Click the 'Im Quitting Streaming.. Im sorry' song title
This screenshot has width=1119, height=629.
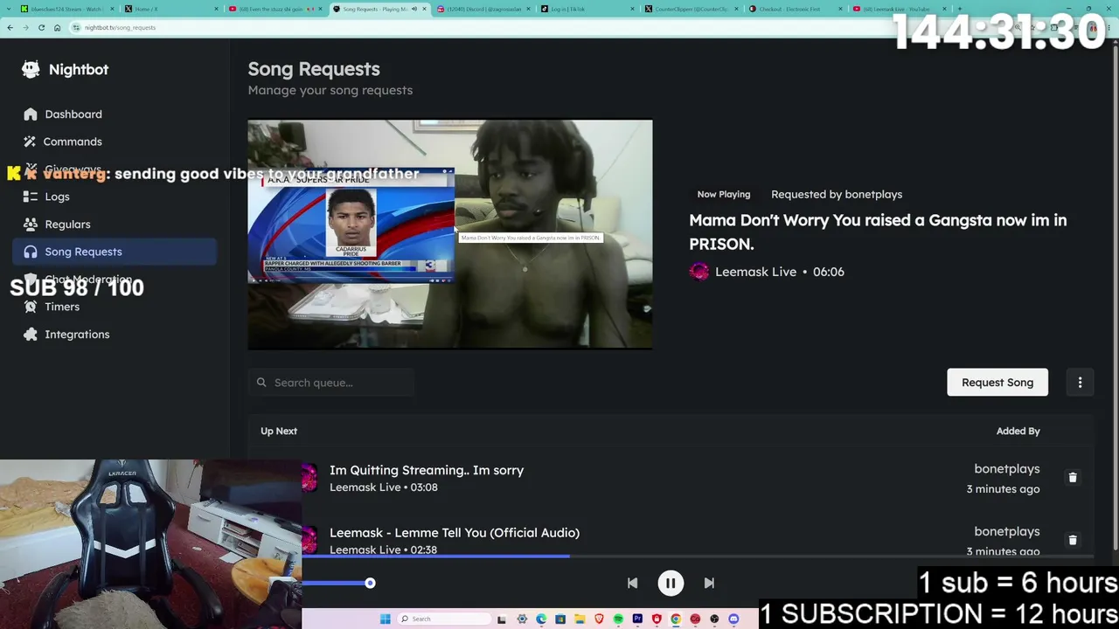[x=427, y=470]
